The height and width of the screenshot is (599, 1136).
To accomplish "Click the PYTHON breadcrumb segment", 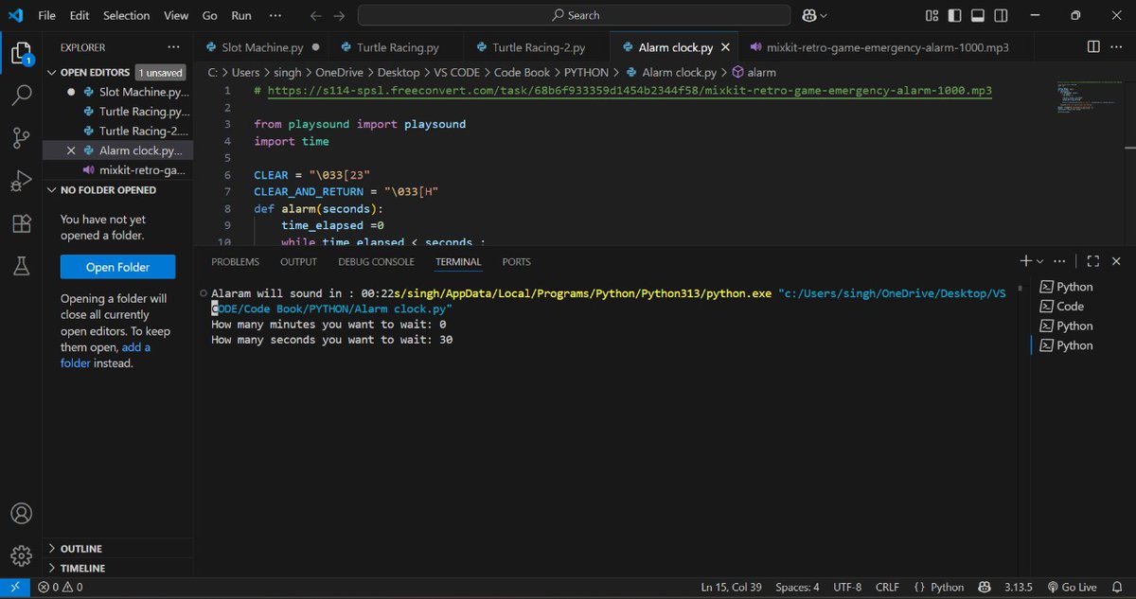I will pos(586,72).
